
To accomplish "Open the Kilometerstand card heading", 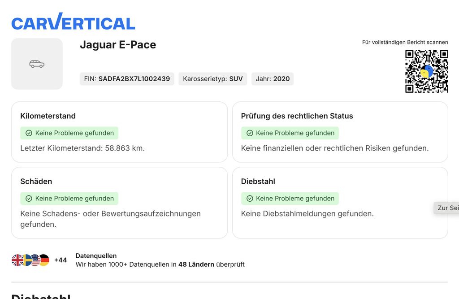I will coord(48,116).
